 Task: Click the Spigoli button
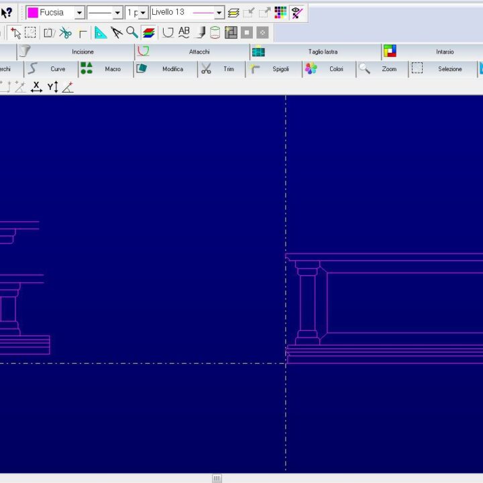280,69
